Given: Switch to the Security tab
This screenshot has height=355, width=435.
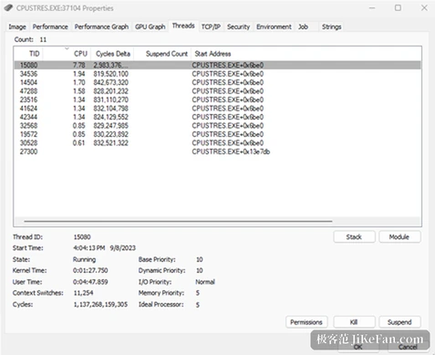Looking at the screenshot, I should coord(238,26).
